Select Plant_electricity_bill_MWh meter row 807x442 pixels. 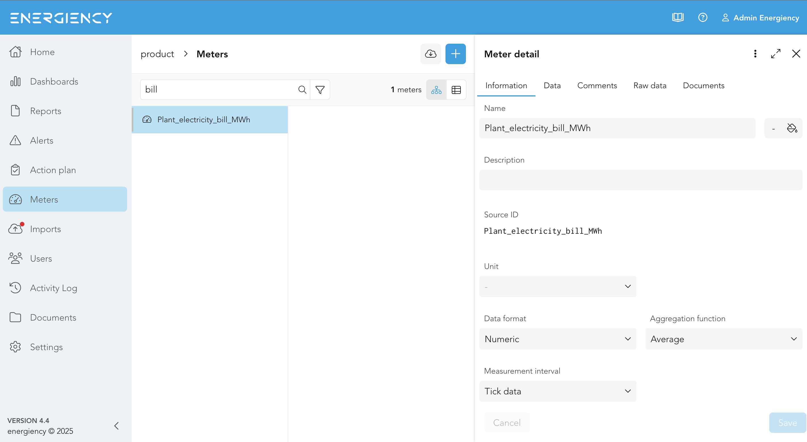[x=210, y=120]
